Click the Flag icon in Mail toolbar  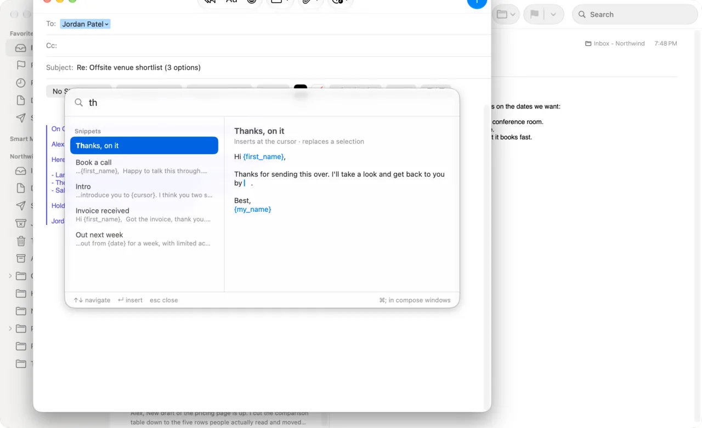pos(534,15)
